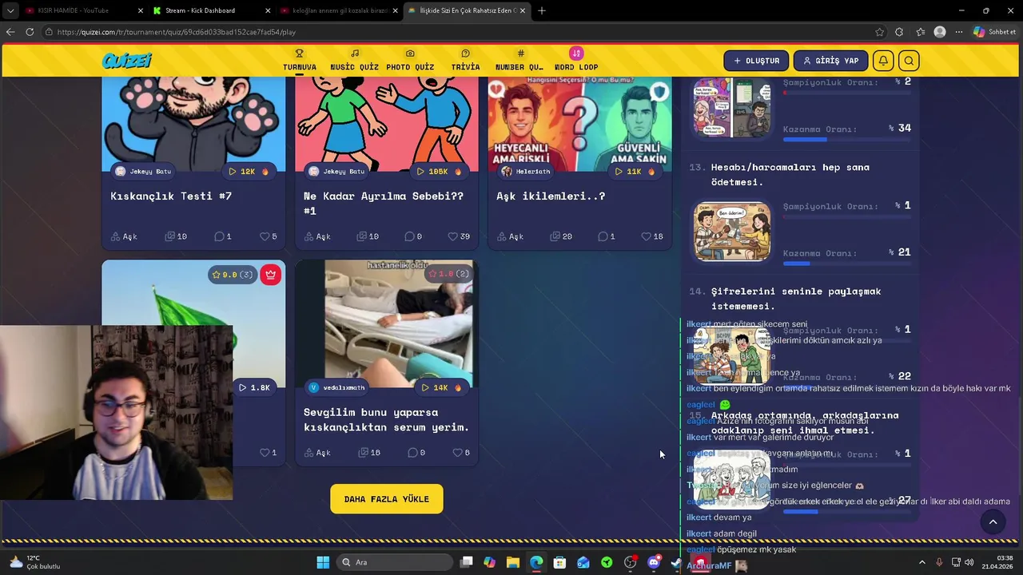Open File Explorer from the taskbar
This screenshot has width=1023, height=575.
pyautogui.click(x=513, y=562)
